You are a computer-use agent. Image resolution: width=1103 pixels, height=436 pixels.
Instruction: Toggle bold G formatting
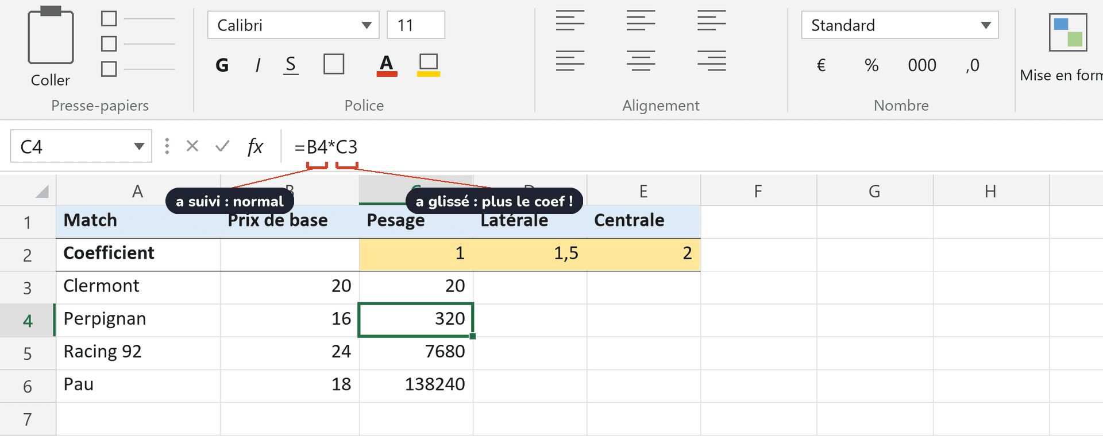point(222,65)
